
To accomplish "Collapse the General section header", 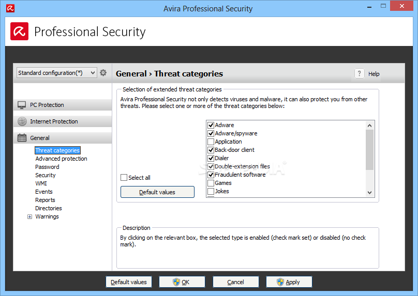I will point(63,138).
